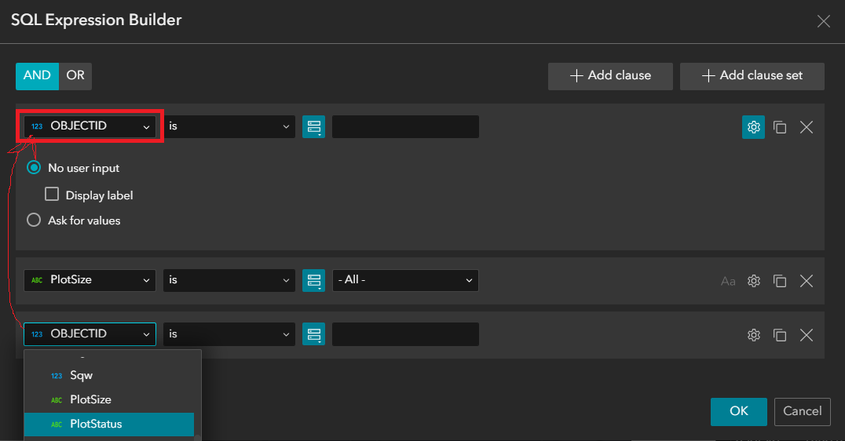Viewport: 845px width, 441px height.
Task: Open settings gear for PlotSize clause
Action: click(x=754, y=281)
